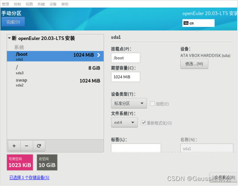238x186 pixels.
Task: Open the 已选择 1 个存储设备(S) link
Action: coord(29,178)
